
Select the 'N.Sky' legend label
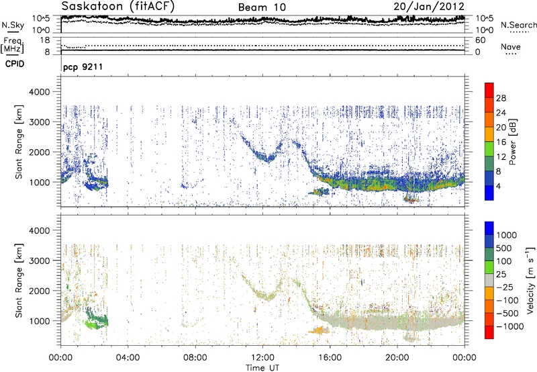(13, 25)
